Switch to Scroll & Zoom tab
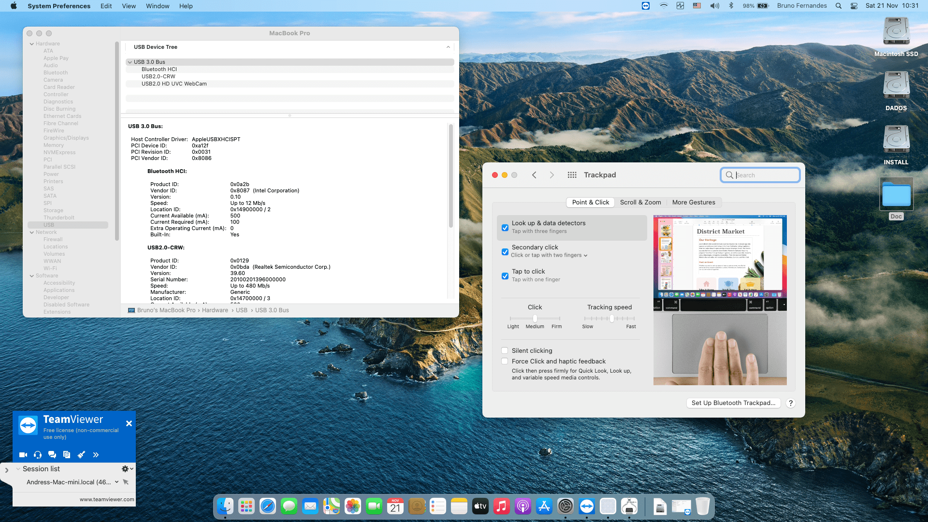Image resolution: width=928 pixels, height=522 pixels. (x=640, y=203)
